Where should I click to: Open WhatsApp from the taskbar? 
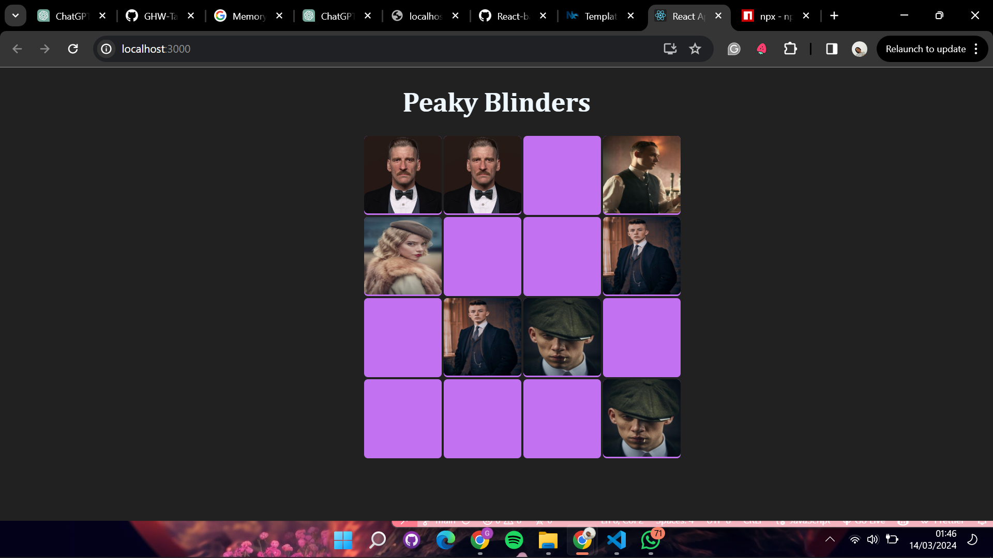(x=651, y=541)
